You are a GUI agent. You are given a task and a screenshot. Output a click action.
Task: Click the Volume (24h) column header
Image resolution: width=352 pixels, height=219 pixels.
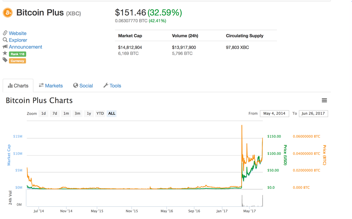coord(185,36)
